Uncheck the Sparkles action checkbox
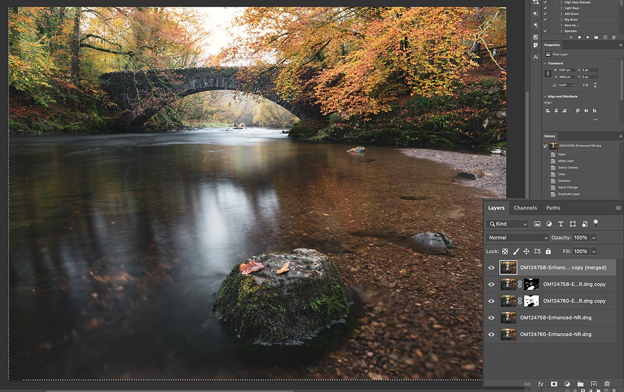This screenshot has width=624, height=392. click(545, 31)
